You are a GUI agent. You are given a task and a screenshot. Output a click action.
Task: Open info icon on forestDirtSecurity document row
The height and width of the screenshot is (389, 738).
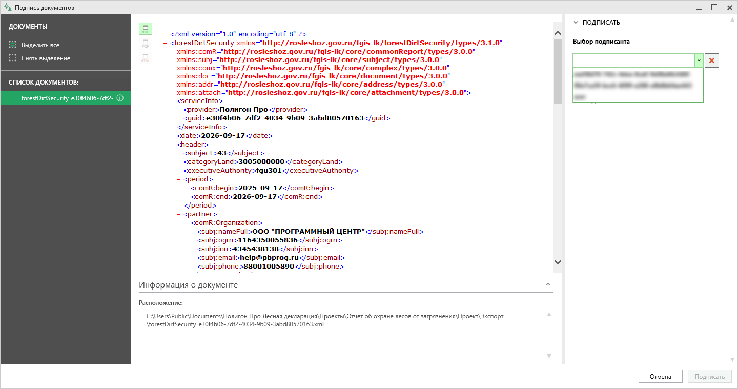click(120, 98)
